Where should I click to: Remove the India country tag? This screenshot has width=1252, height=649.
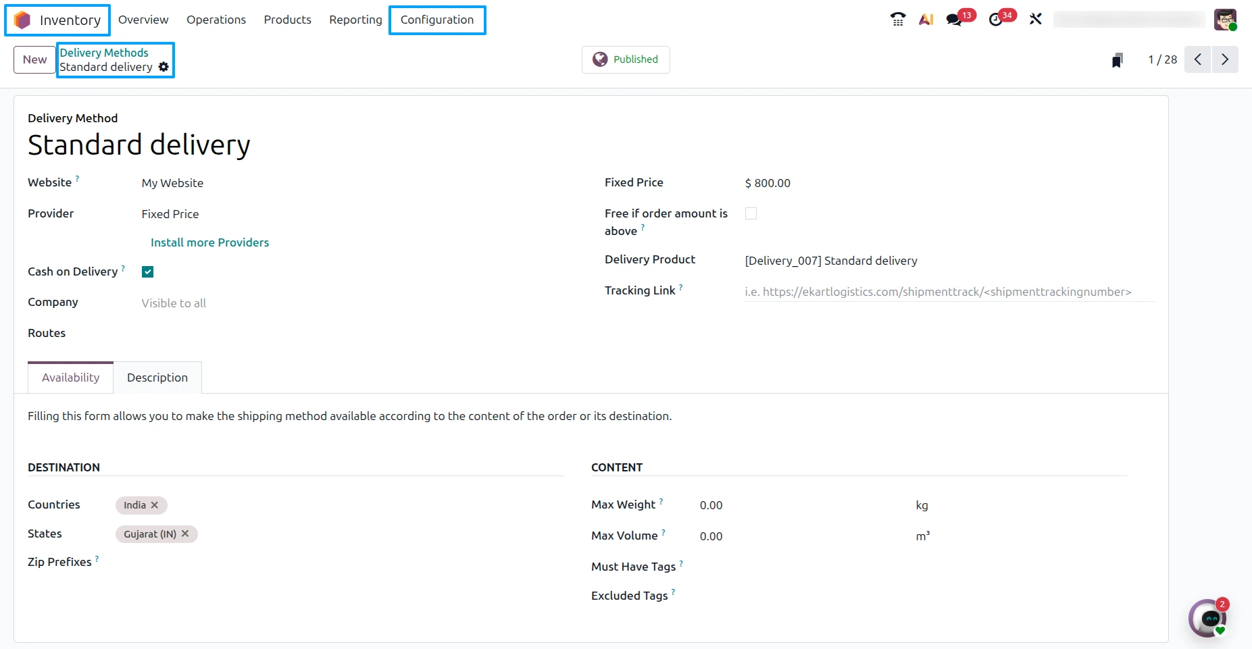click(155, 505)
